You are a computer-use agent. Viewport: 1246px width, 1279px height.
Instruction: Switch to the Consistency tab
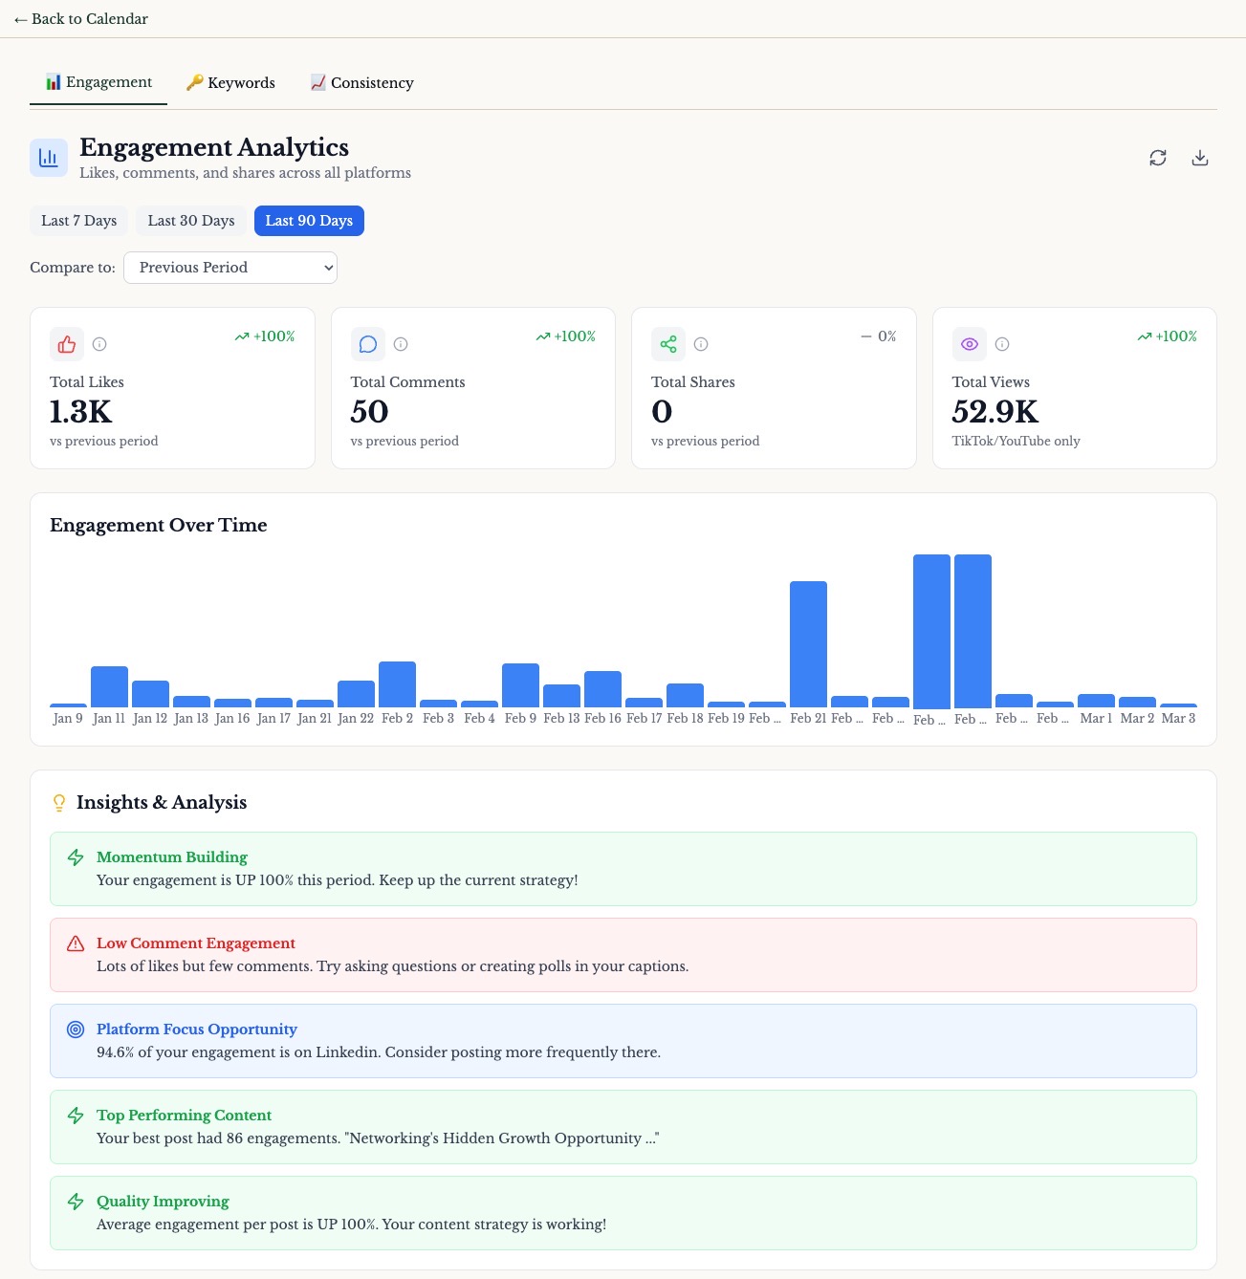pyautogui.click(x=361, y=82)
